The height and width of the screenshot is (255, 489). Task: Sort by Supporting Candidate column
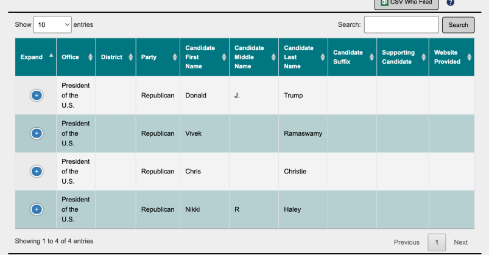point(403,57)
